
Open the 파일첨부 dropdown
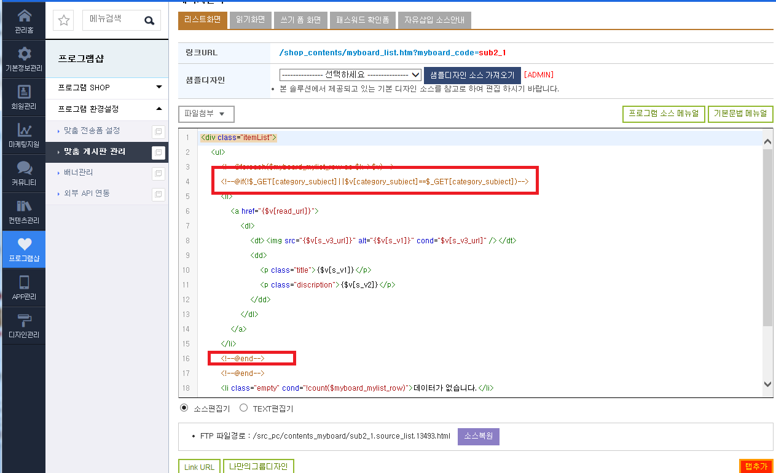(206, 114)
